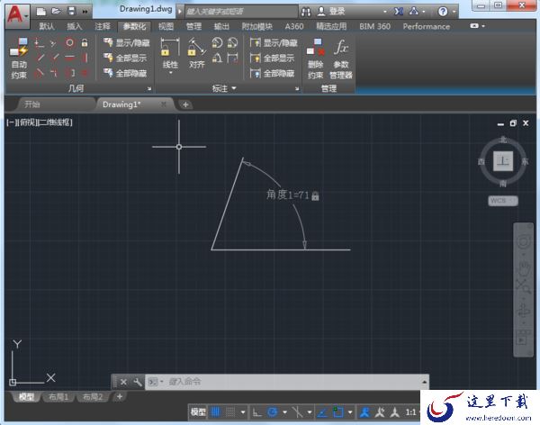This screenshot has height=425, width=540.
Task: Toggle object snap tracking in status bar
Action: 322,411
